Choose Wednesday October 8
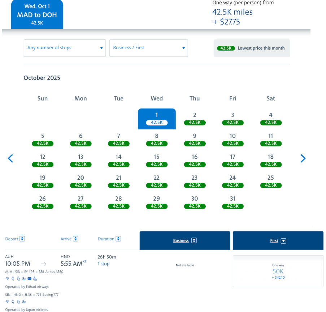 click(157, 140)
